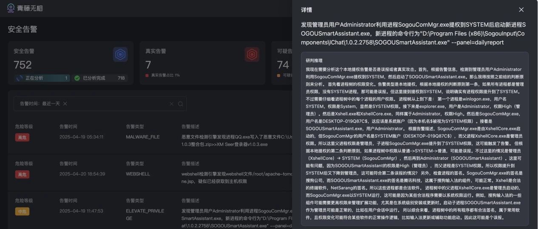The height and width of the screenshot is (229, 538).
Task: Click the 已分析完成 filter chip
Action: pyautogui.click(x=100, y=78)
